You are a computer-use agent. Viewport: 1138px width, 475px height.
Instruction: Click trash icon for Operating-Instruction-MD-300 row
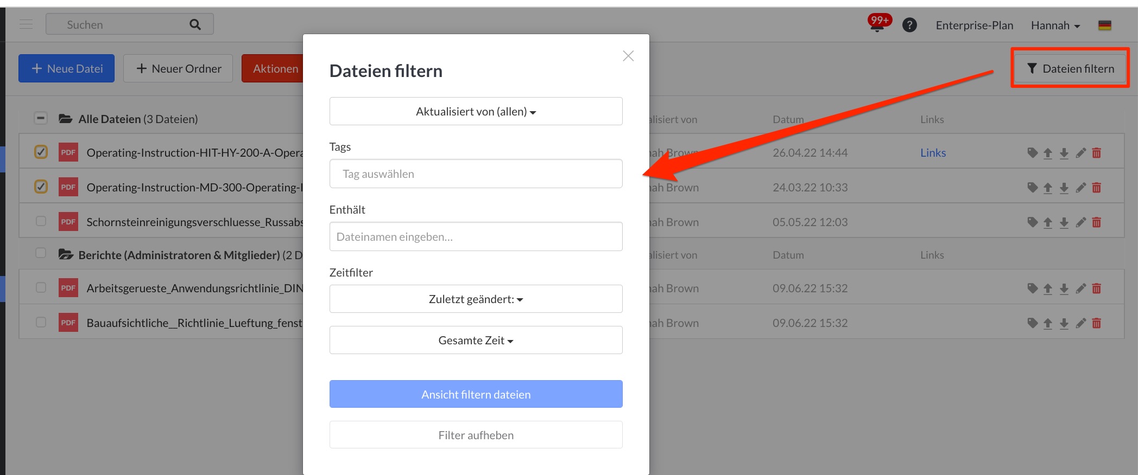[x=1096, y=188]
